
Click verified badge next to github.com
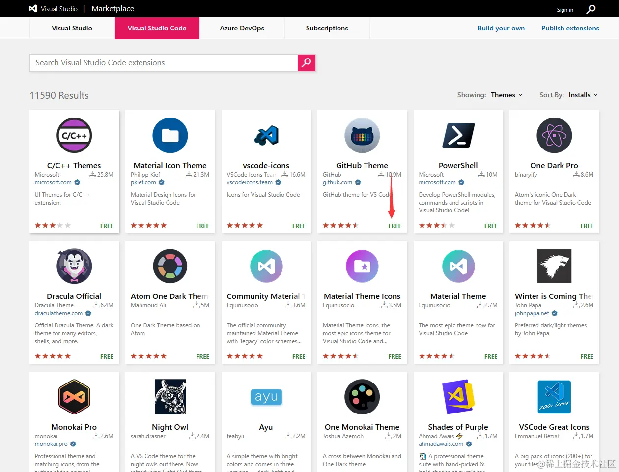click(x=358, y=182)
